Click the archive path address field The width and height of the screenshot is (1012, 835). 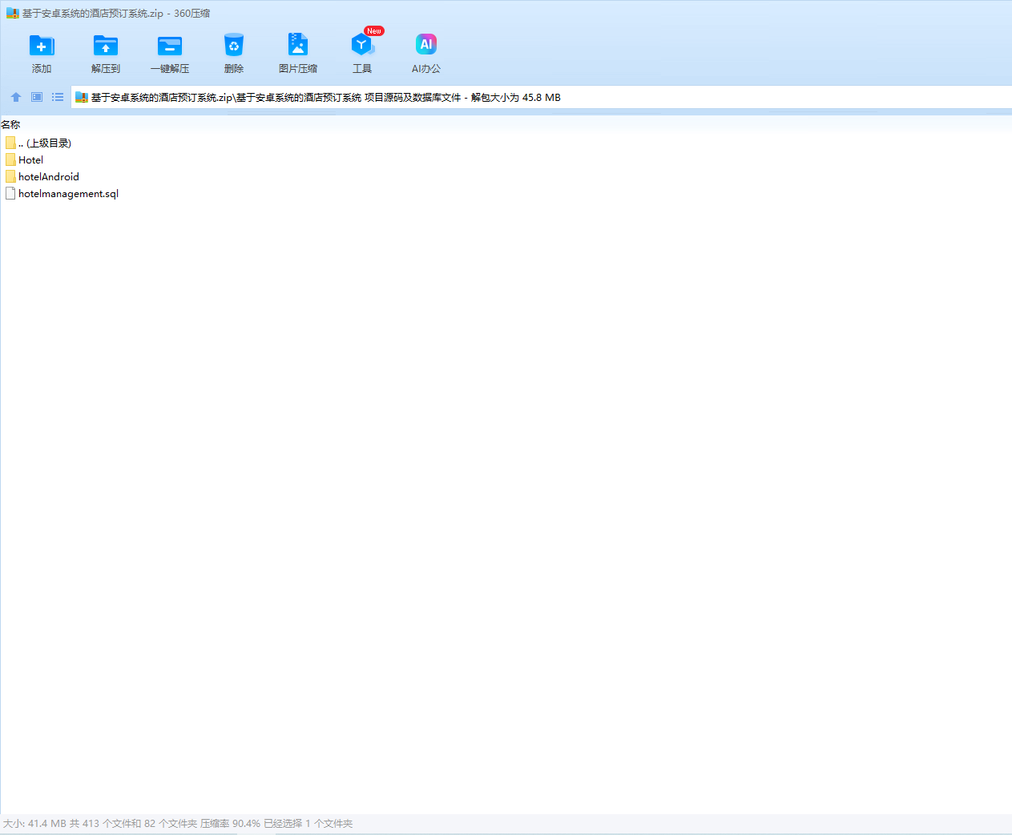(541, 98)
